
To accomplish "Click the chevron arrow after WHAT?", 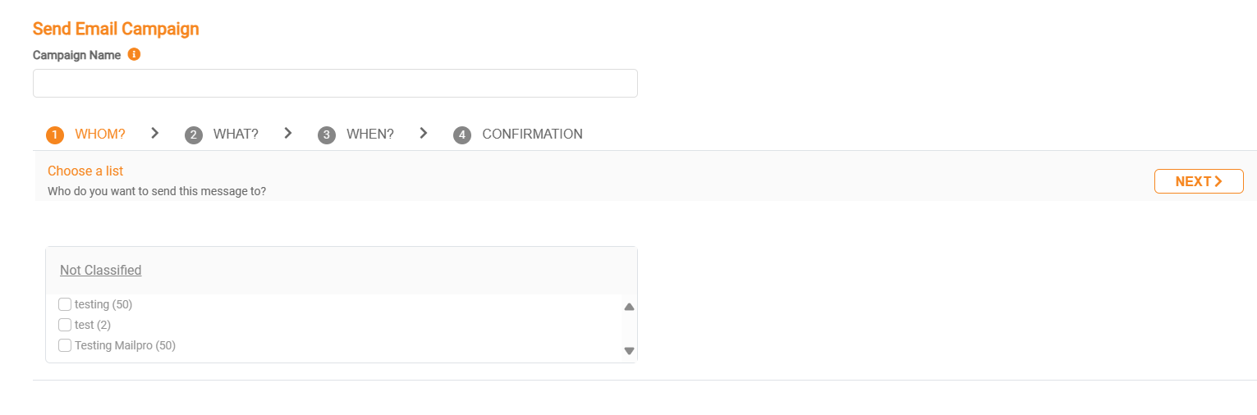I will pos(288,133).
